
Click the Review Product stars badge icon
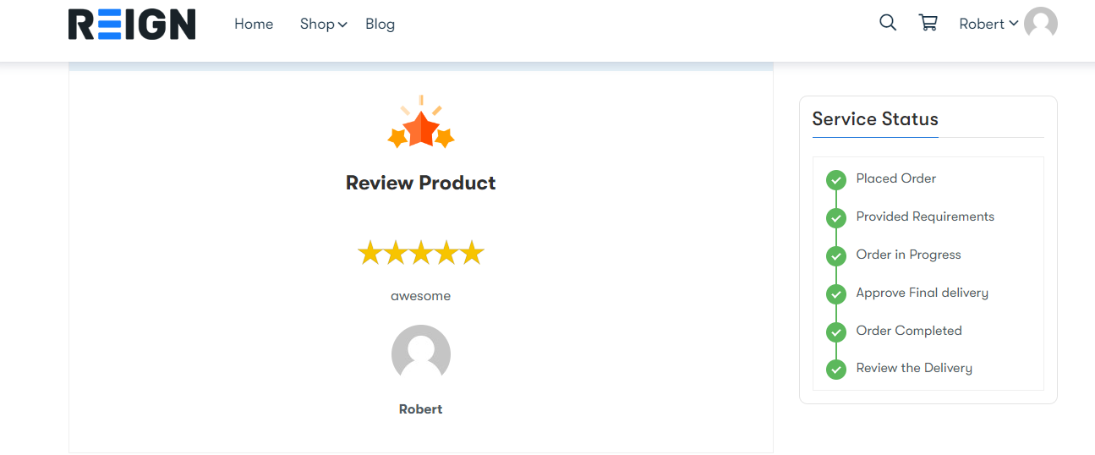point(421,123)
